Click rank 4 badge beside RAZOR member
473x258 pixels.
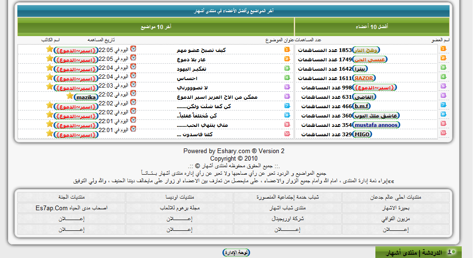coord(443,76)
